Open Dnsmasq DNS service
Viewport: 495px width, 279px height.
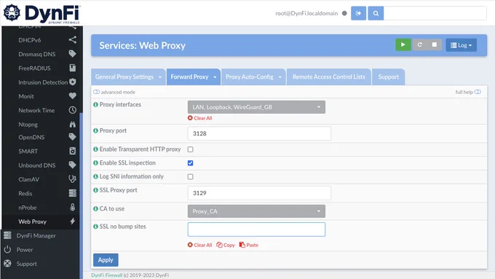tap(36, 54)
